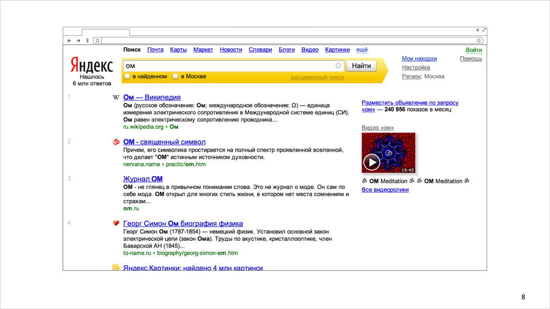Open «Все видеоролики» link
The width and height of the screenshot is (550, 309).
[385, 189]
